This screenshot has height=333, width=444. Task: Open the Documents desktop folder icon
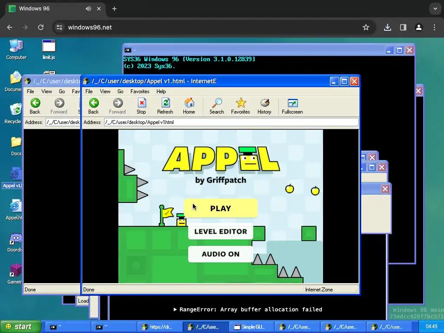click(x=13, y=81)
